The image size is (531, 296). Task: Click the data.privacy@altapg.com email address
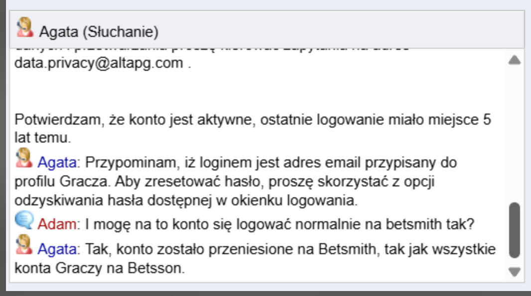(x=99, y=63)
